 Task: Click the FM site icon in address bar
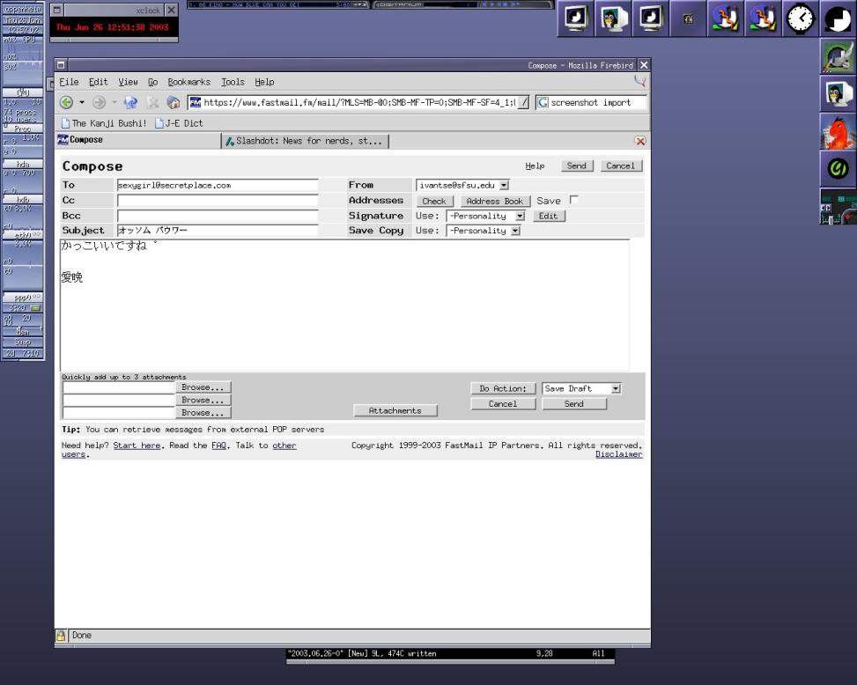click(196, 102)
